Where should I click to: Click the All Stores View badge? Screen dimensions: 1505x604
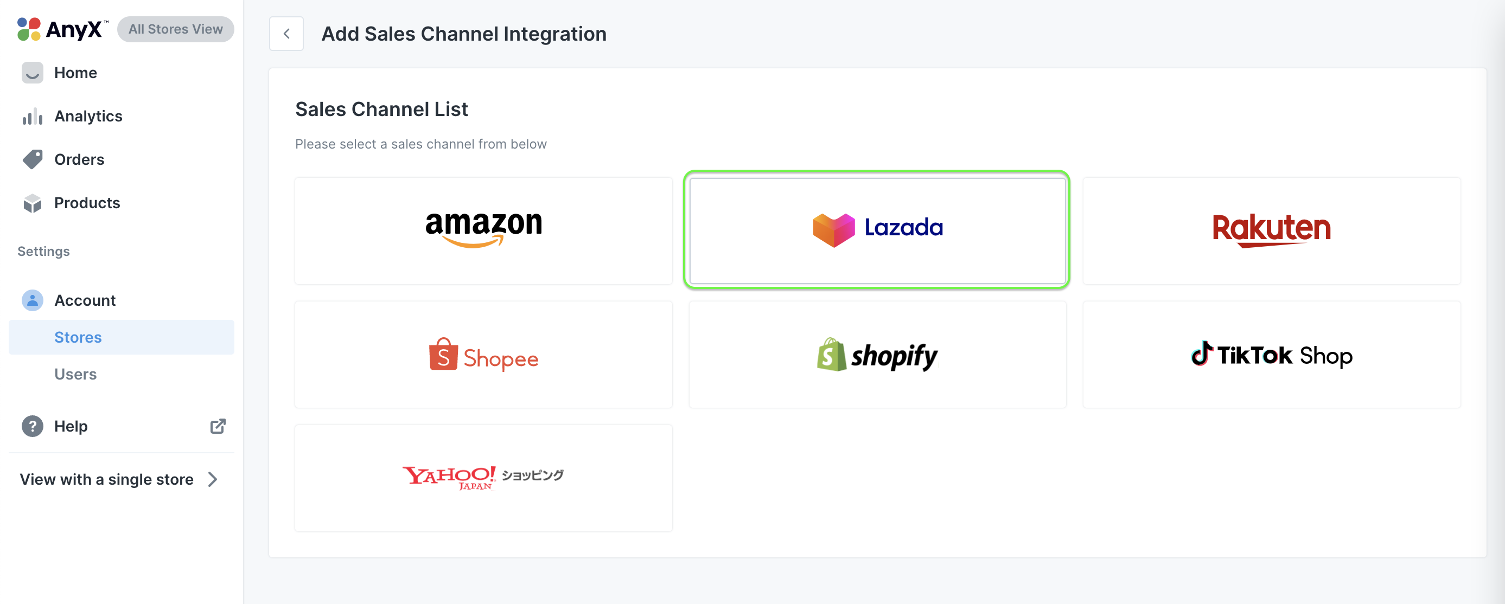point(175,29)
